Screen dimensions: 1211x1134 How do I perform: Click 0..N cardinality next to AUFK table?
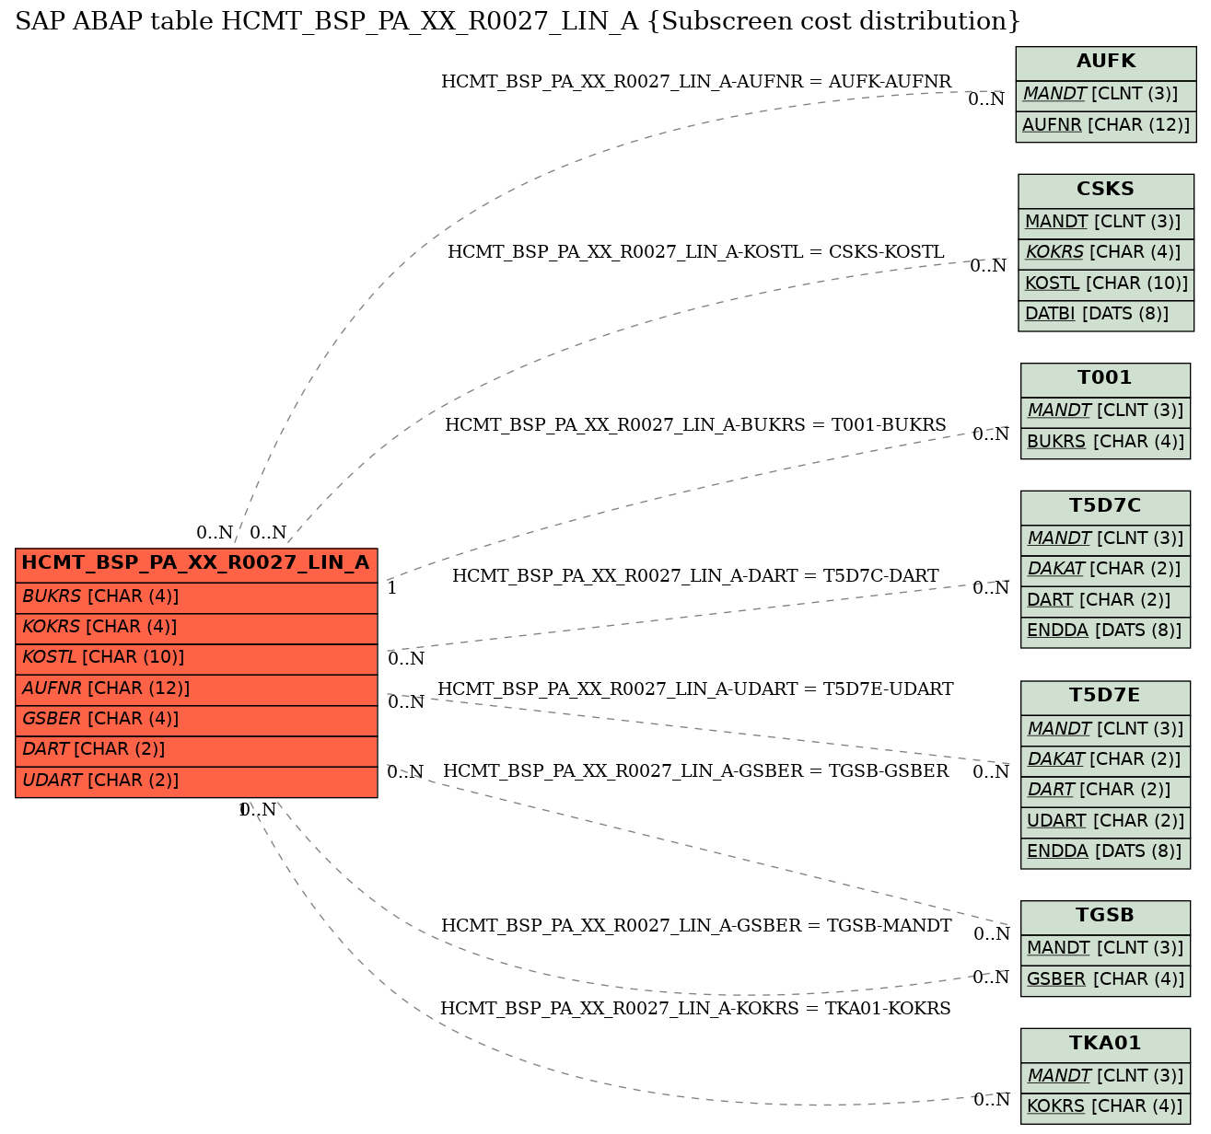pyautogui.click(x=986, y=99)
